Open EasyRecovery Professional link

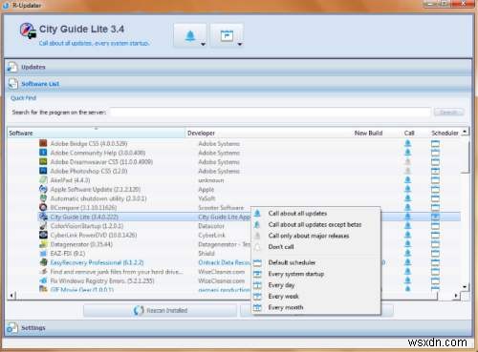click(97, 262)
